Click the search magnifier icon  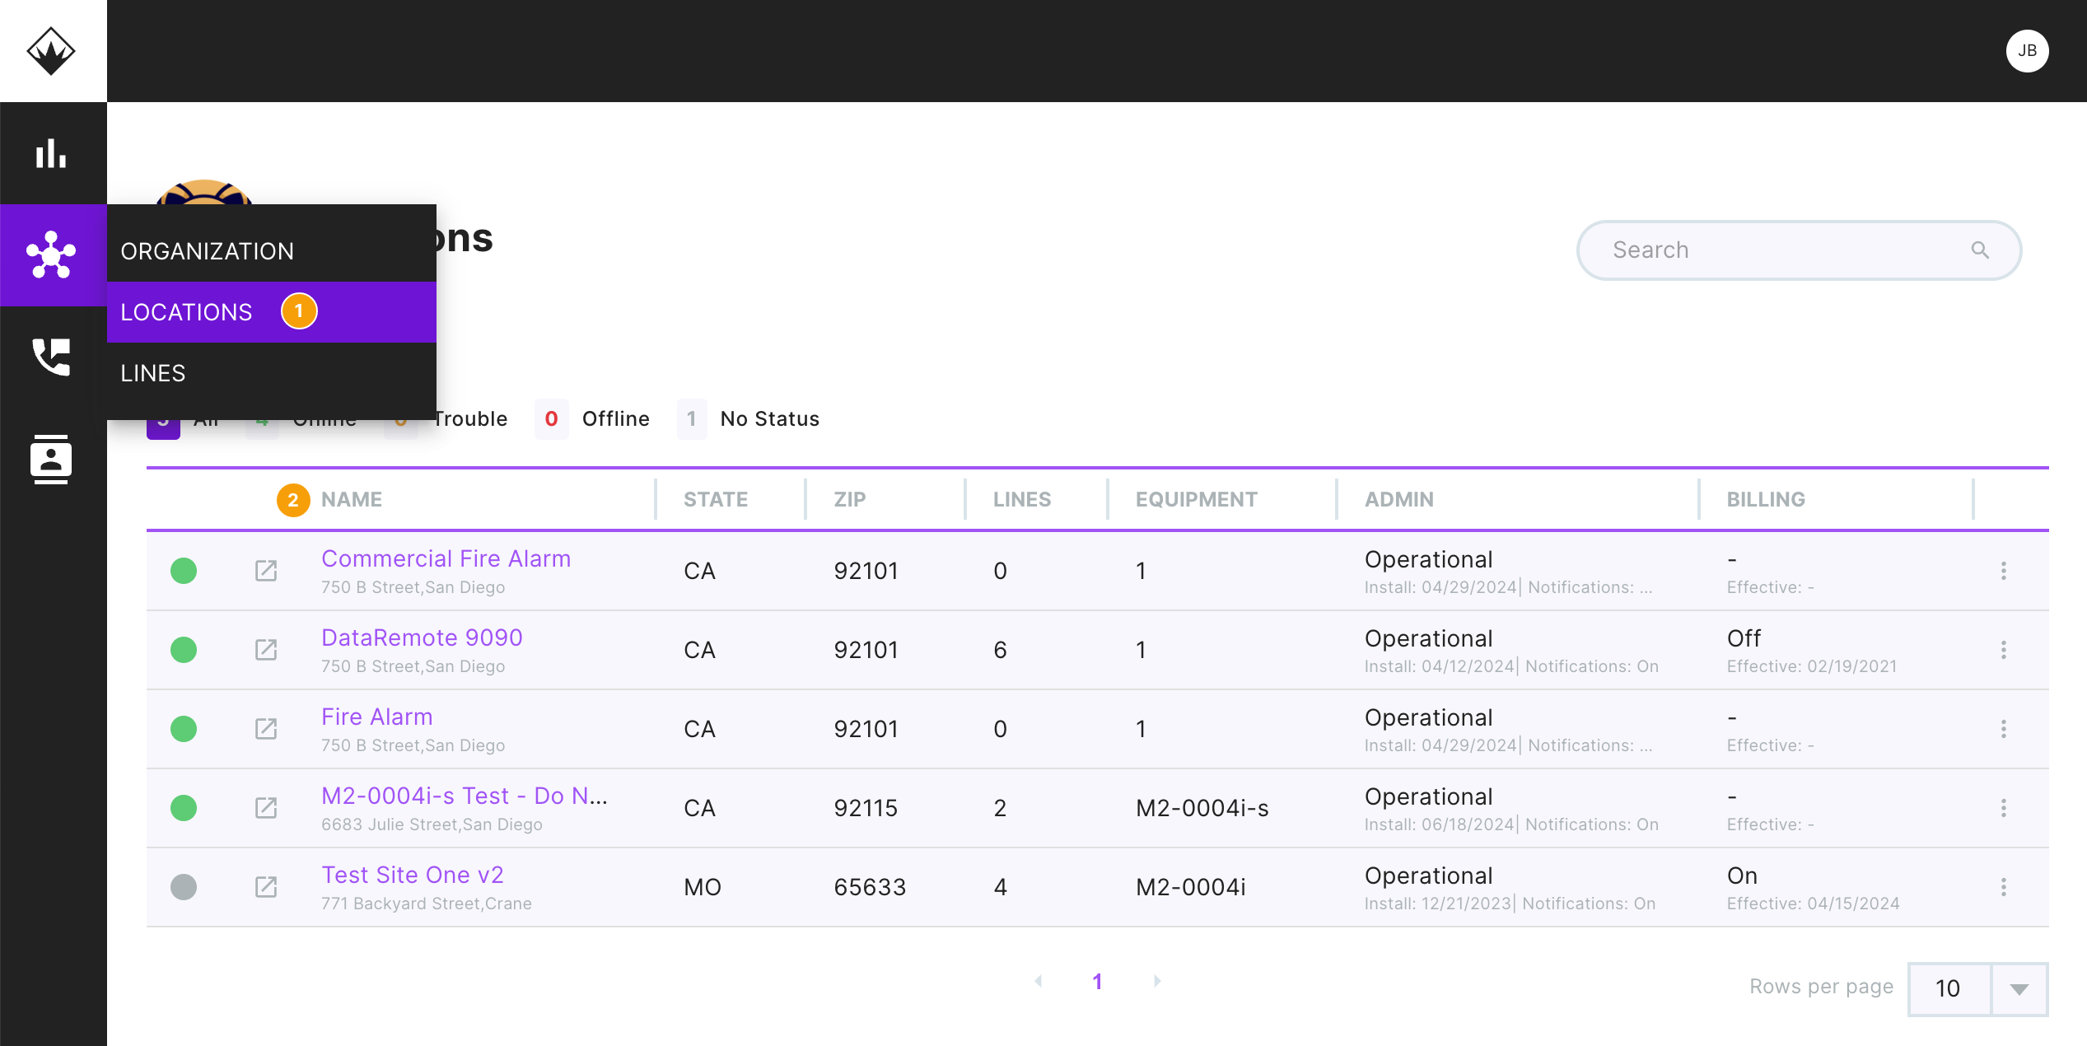(x=1981, y=250)
